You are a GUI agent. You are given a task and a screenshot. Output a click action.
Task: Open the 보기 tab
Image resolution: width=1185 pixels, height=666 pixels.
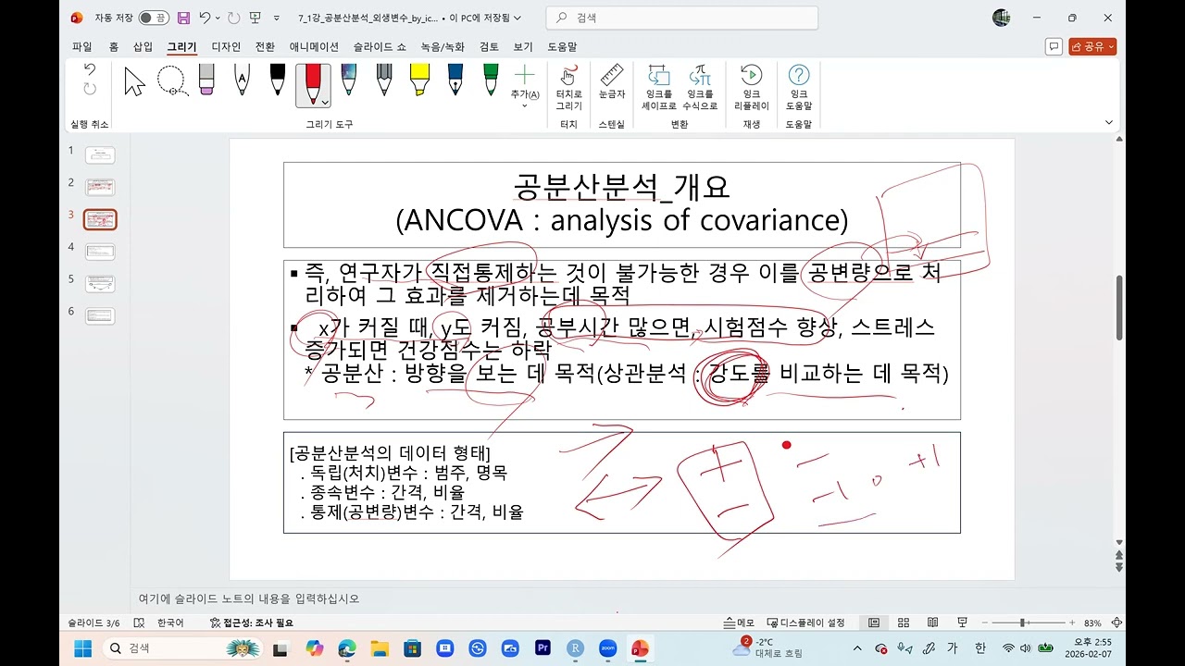click(523, 46)
